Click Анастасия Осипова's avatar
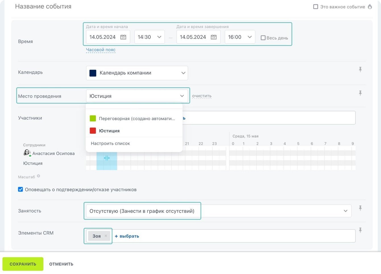 pos(27,153)
